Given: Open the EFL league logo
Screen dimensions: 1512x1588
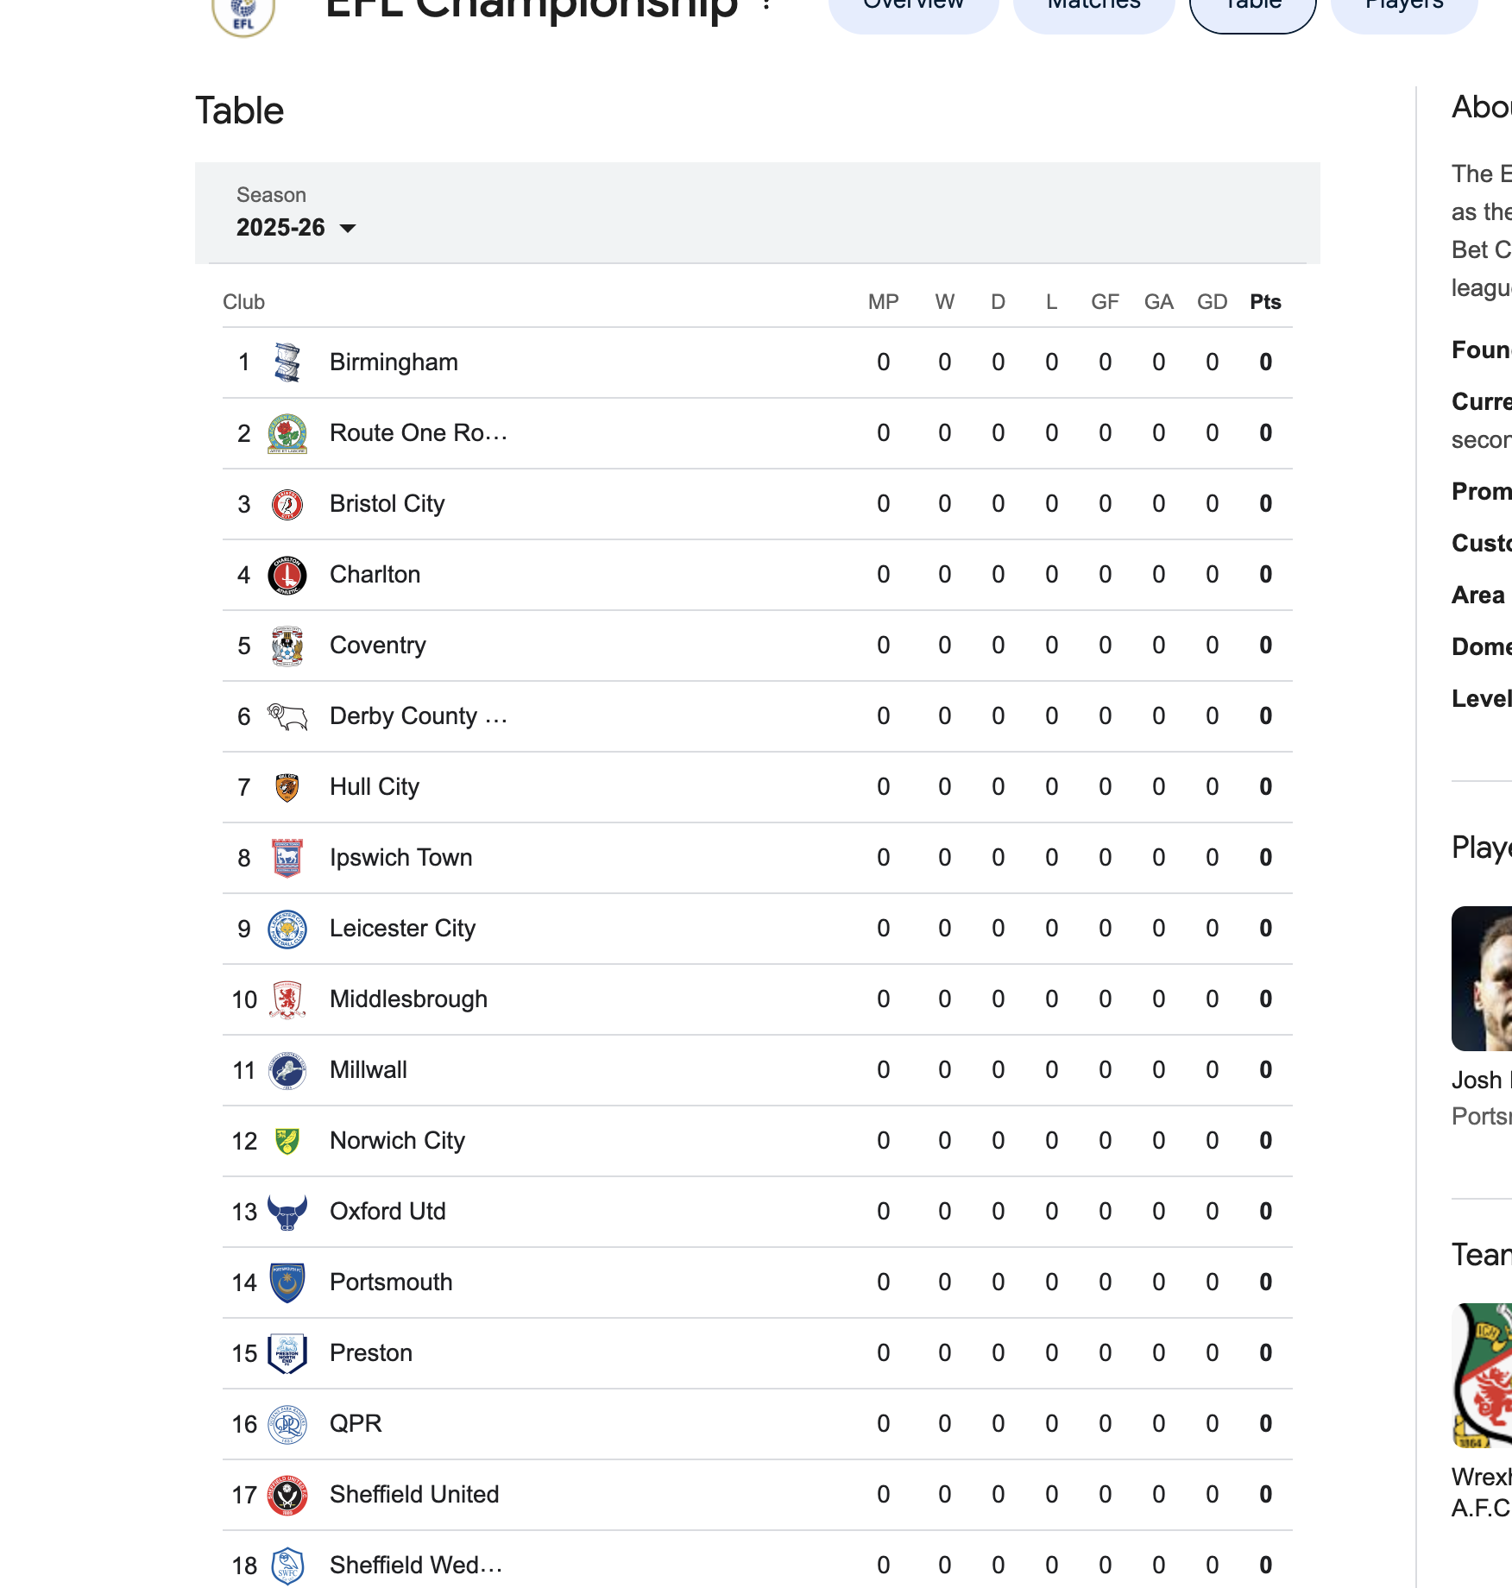Looking at the screenshot, I should click(x=244, y=12).
